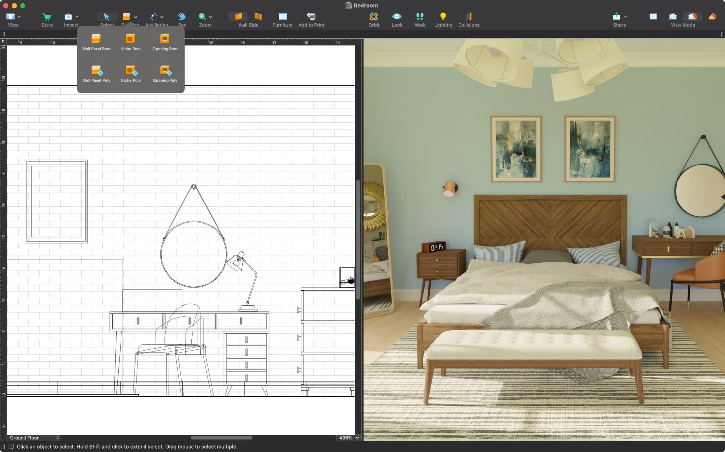Open the Ground Floor selector
The image size is (725, 452).
point(34,438)
